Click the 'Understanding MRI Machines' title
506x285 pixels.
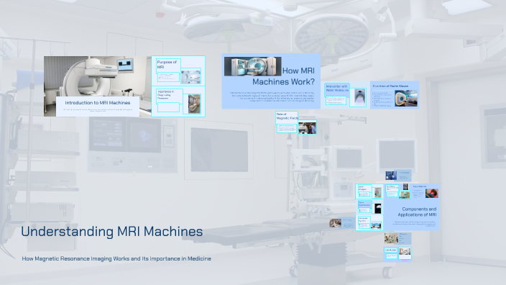(112, 232)
